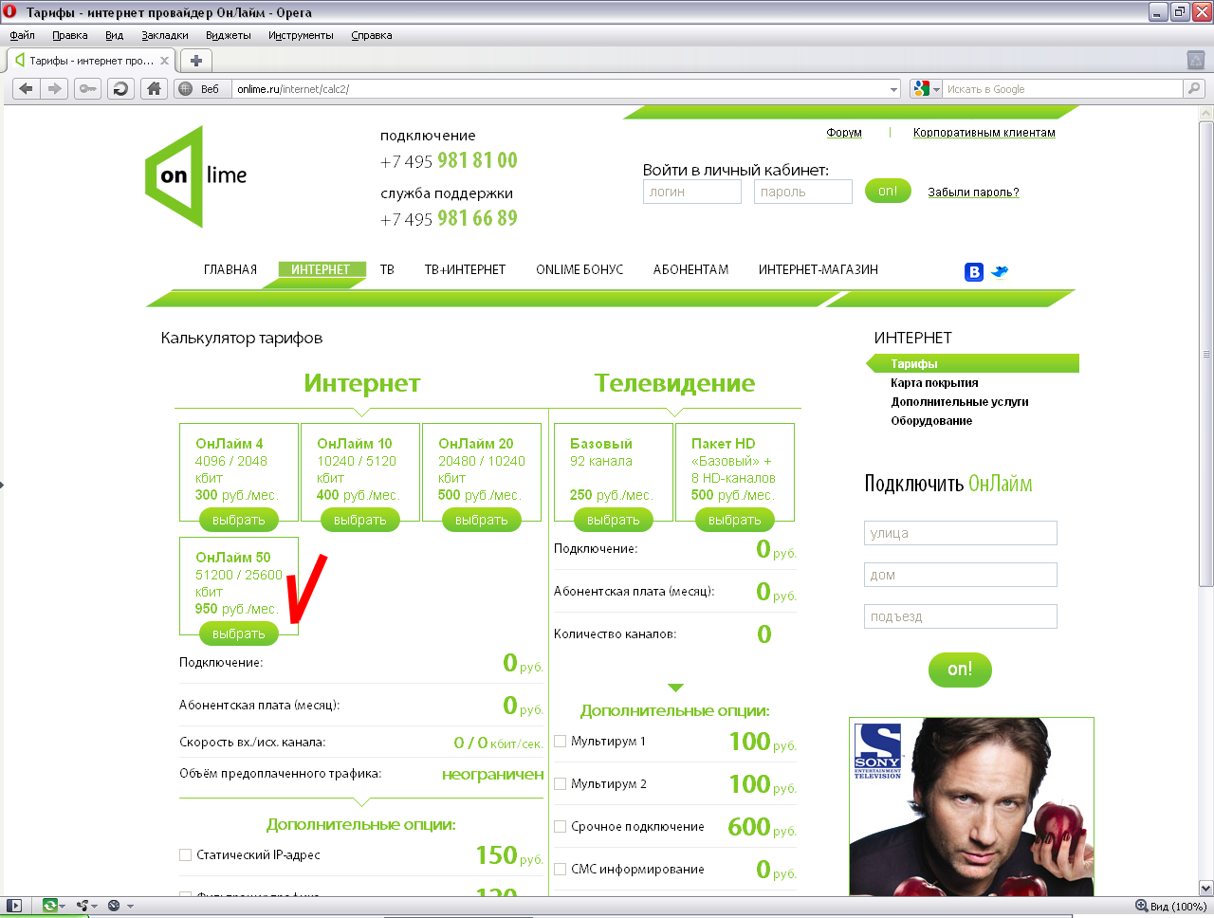The image size is (1214, 918).
Task: Check the СМС информирование option
Action: tap(560, 870)
